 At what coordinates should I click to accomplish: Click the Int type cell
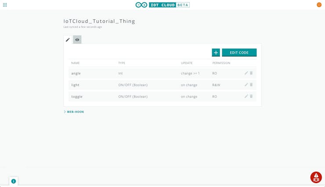(120, 73)
